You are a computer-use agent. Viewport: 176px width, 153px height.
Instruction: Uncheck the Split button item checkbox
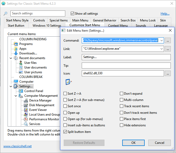point(65,132)
